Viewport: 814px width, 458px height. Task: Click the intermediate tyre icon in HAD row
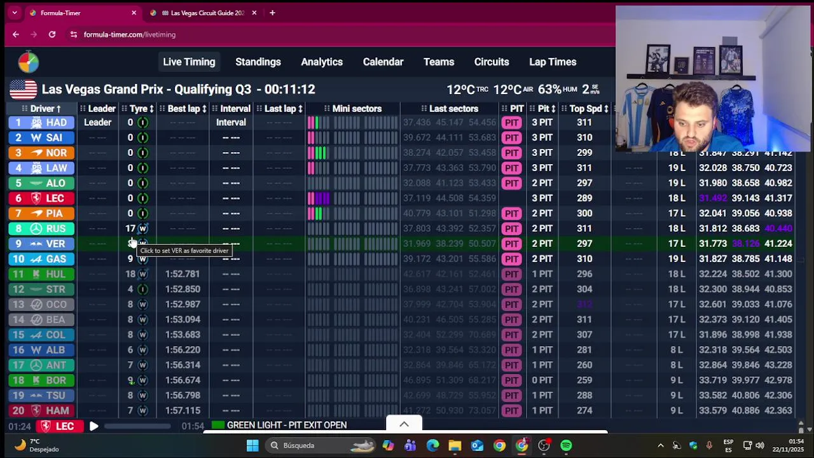point(142,122)
